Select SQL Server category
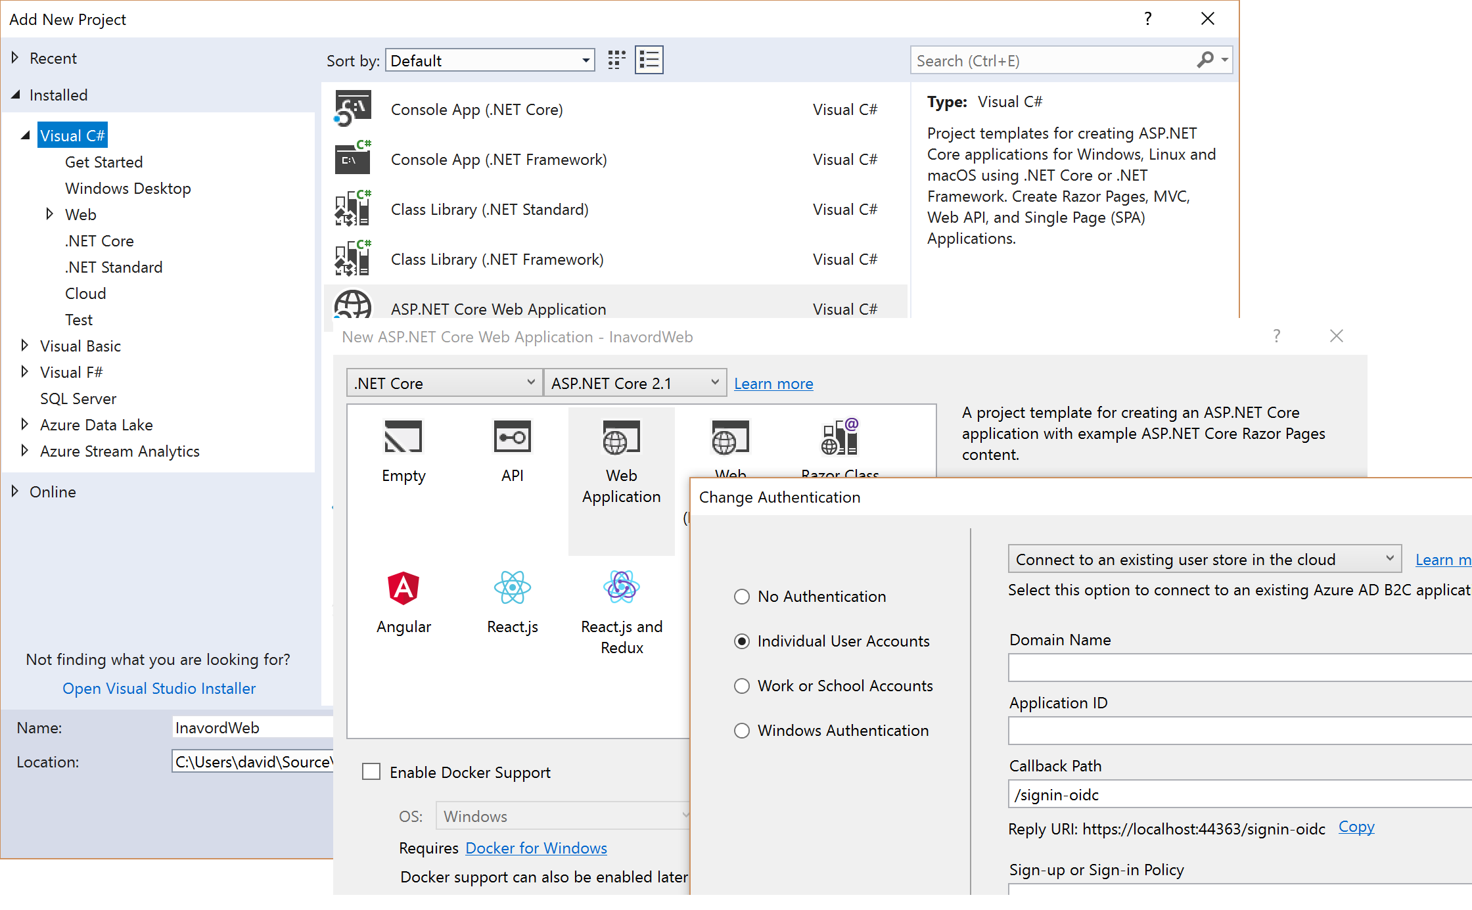Image resolution: width=1472 pixels, height=910 pixels. [78, 398]
